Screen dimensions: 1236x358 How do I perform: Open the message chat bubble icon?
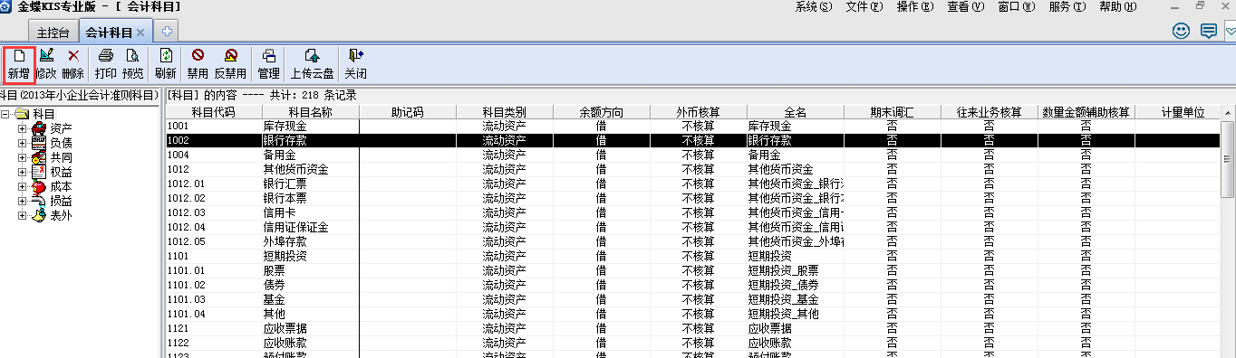pyautogui.click(x=1208, y=31)
